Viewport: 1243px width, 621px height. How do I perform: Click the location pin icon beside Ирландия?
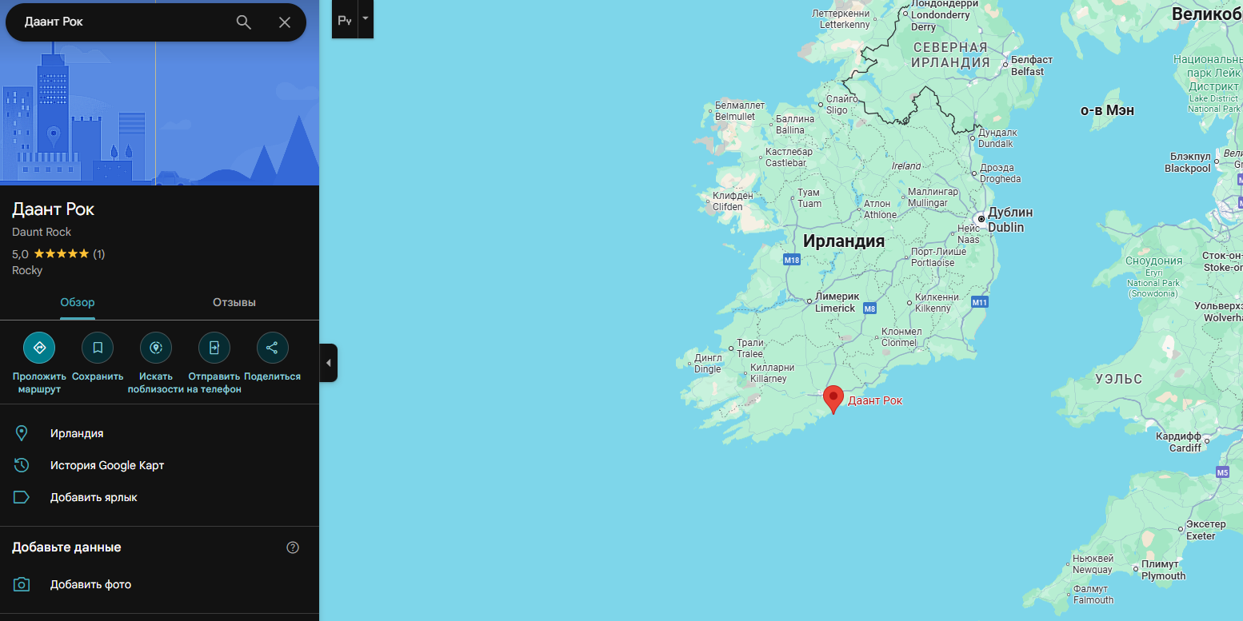pos(22,433)
